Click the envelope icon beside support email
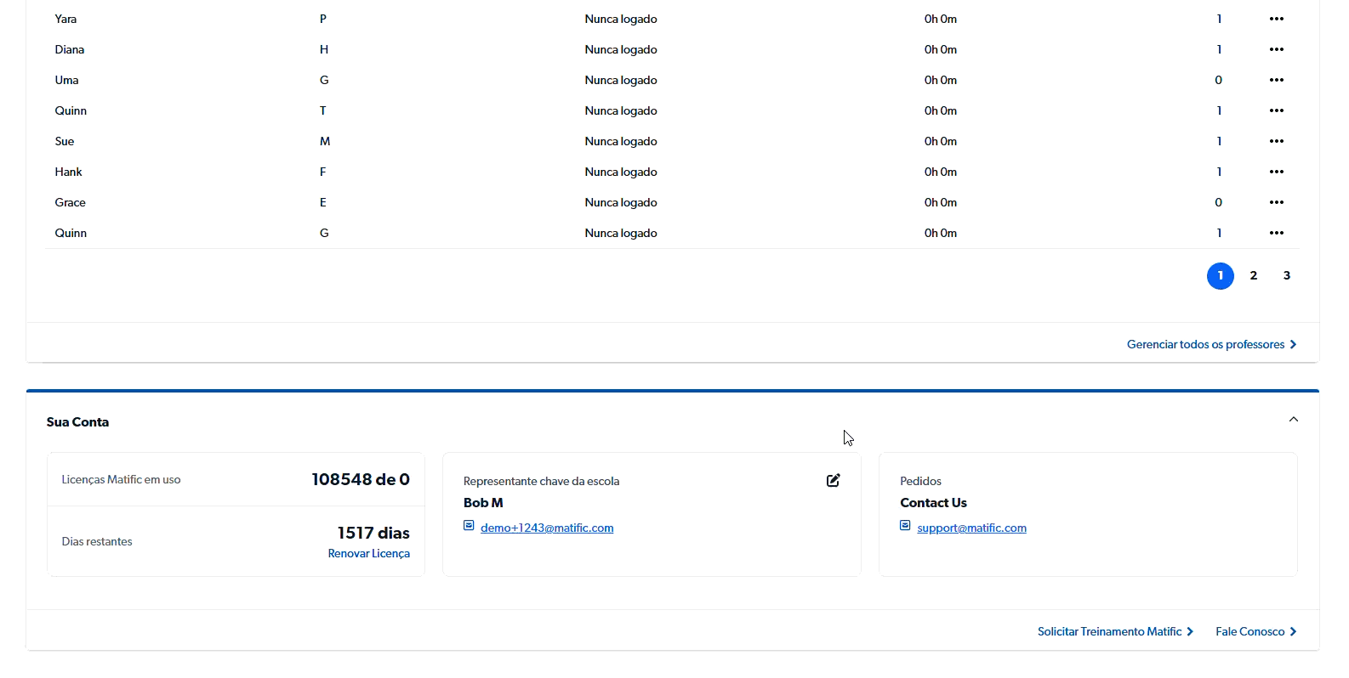 [x=905, y=526]
